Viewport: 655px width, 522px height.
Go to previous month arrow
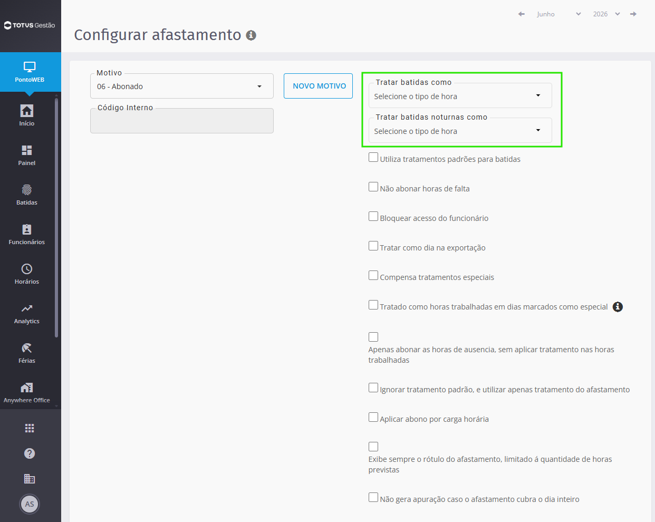click(522, 14)
